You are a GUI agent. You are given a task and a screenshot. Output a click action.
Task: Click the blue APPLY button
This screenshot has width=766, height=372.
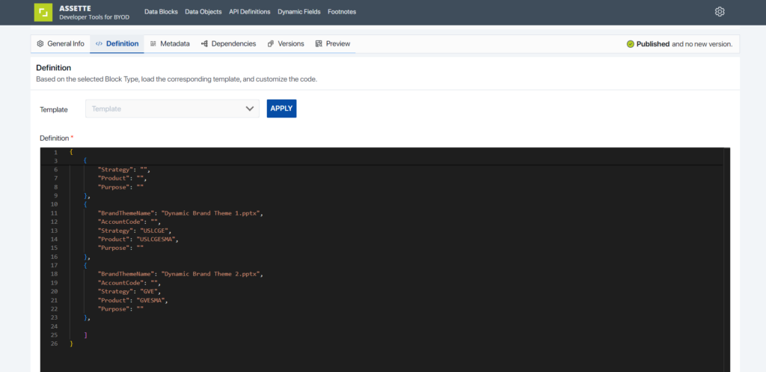coord(281,109)
